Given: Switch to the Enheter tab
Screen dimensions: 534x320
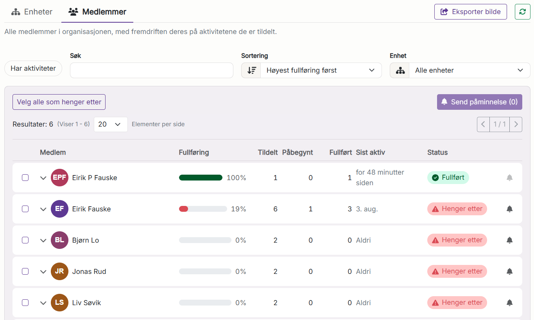Looking at the screenshot, I should click(32, 12).
